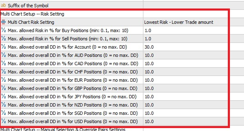The width and height of the screenshot is (244, 131).
Task: Click the 'ab' icon beside Suffix of the Symbol
Action: pos(3,5)
